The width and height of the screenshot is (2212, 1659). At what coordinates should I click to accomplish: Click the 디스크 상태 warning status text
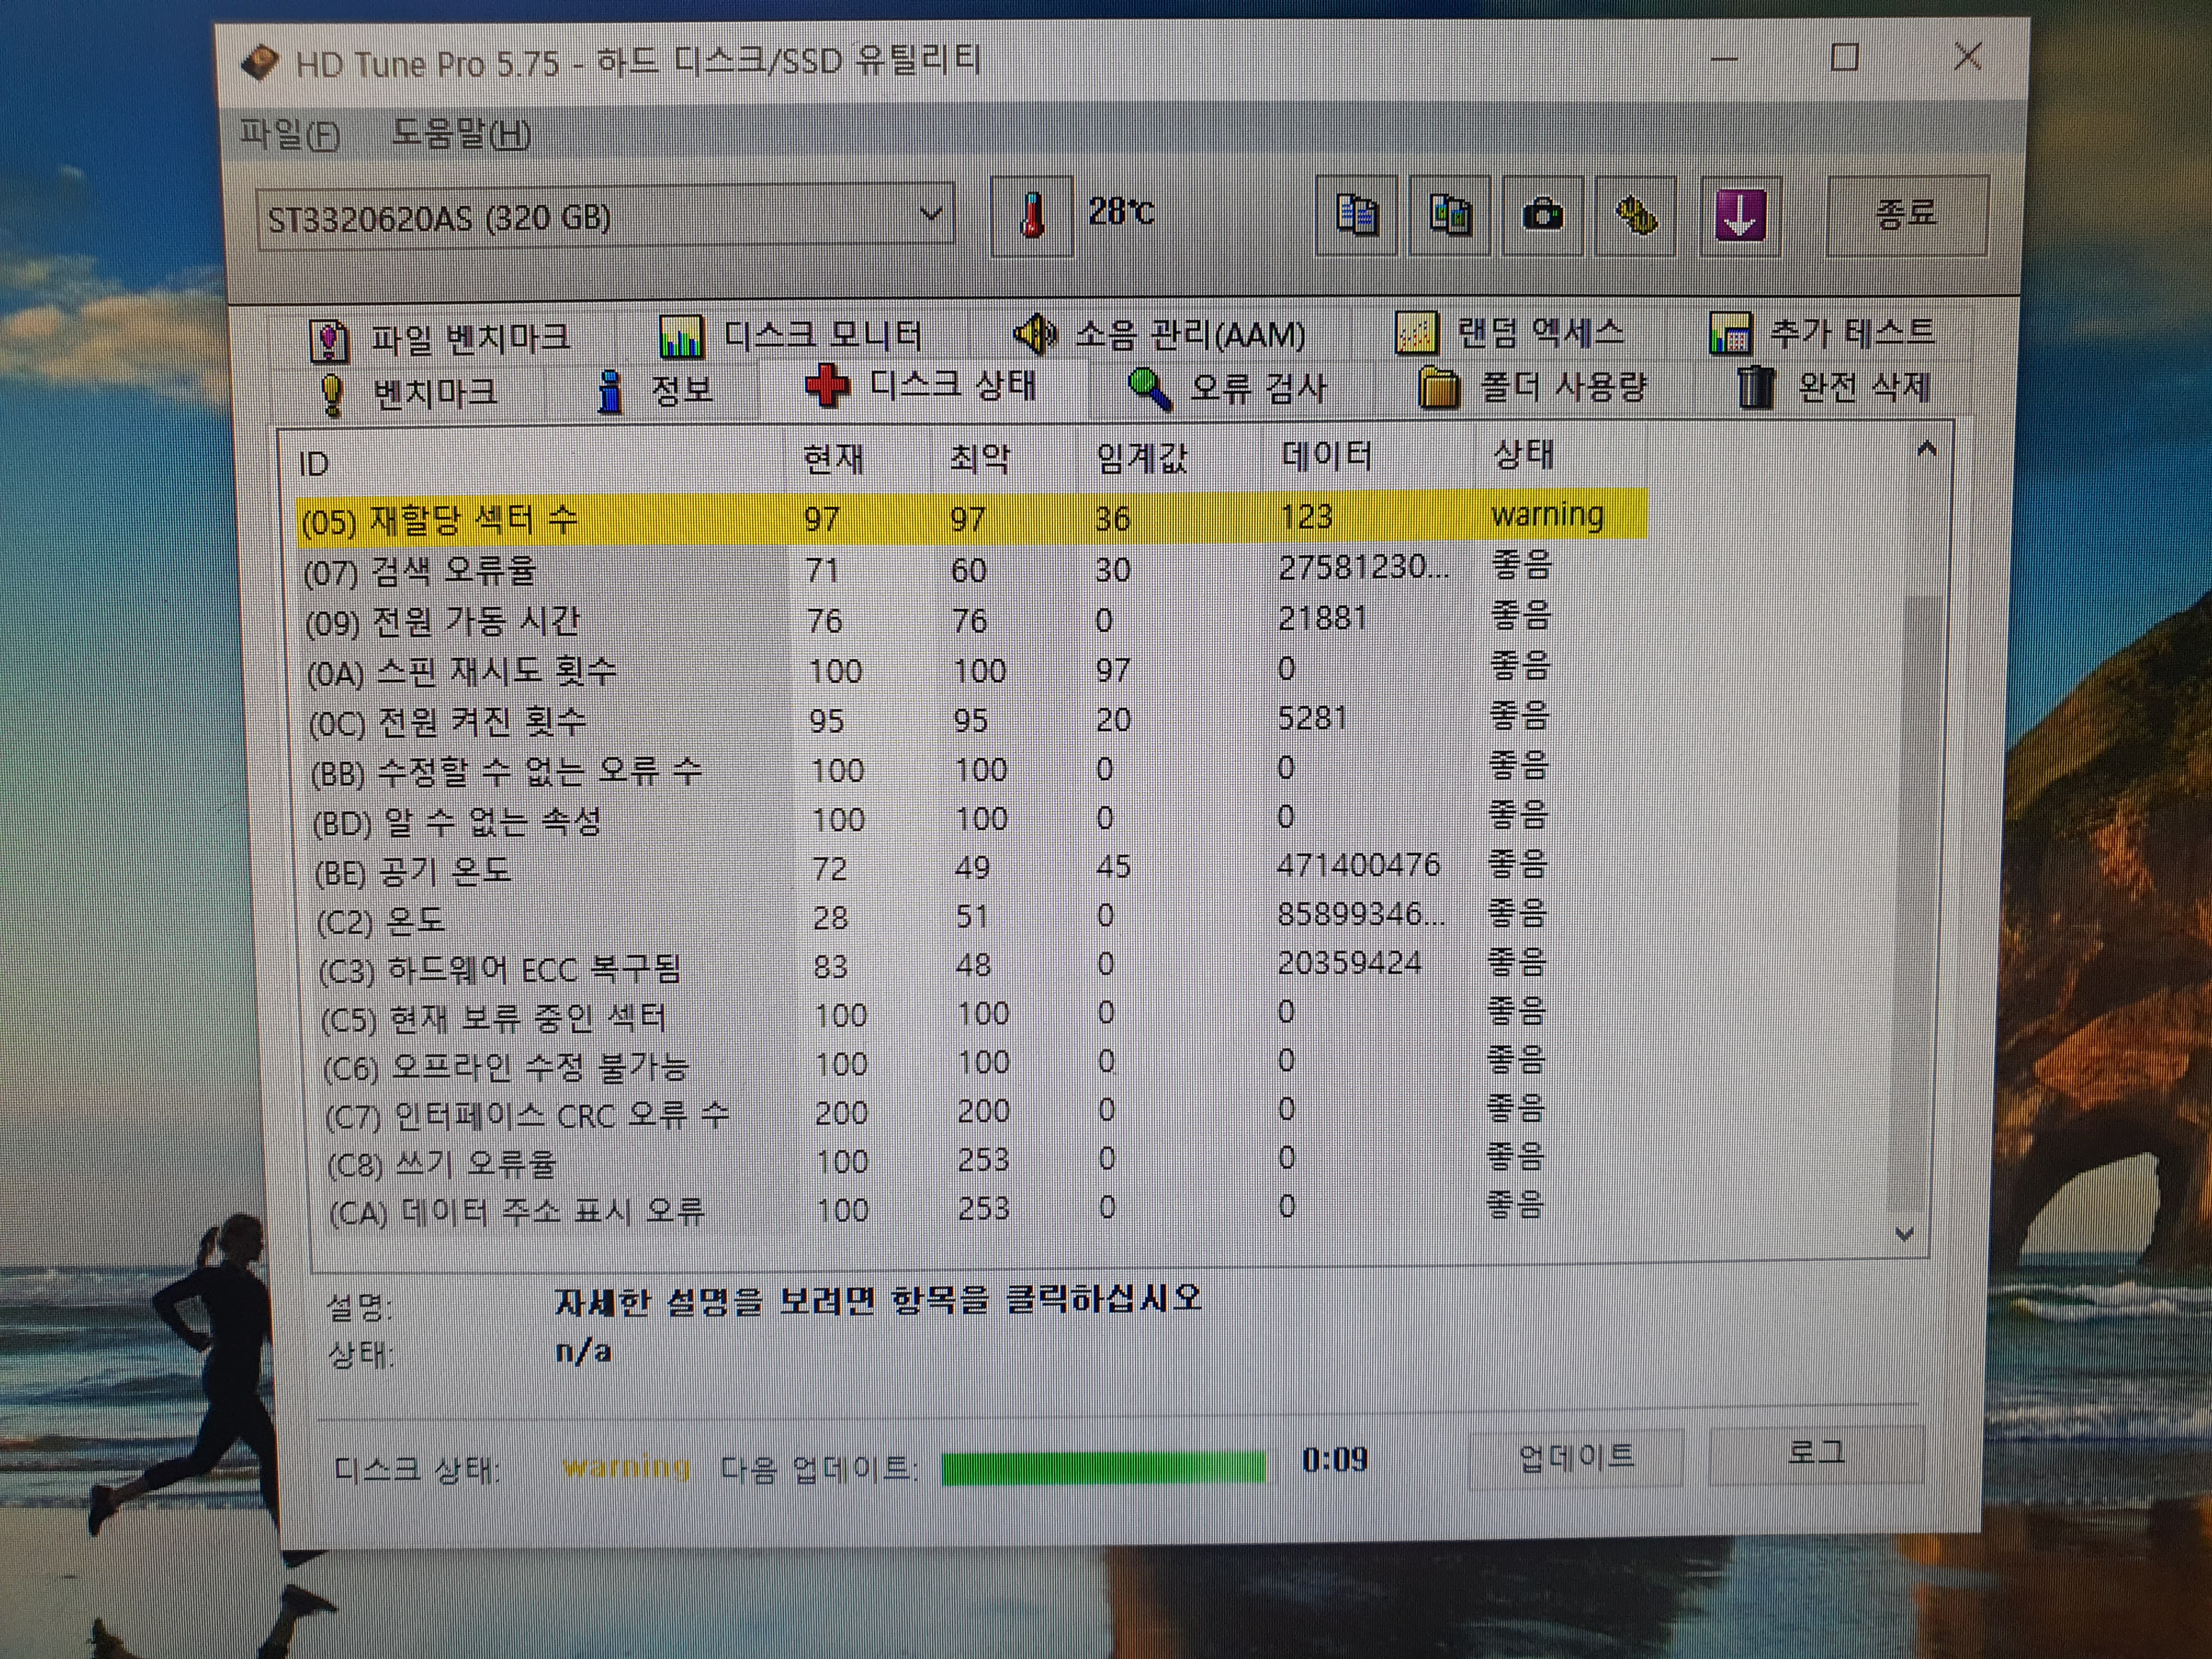click(626, 1467)
